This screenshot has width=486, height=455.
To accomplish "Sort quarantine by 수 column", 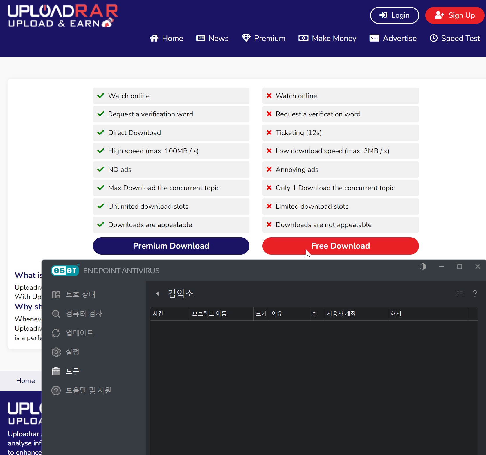I will tap(317, 314).
